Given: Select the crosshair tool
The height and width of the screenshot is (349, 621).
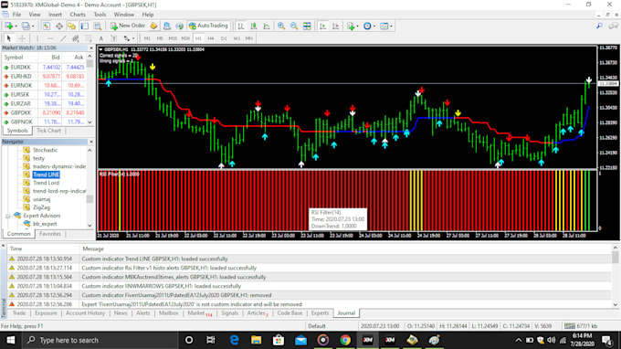Looking at the screenshot, I should (22, 38).
